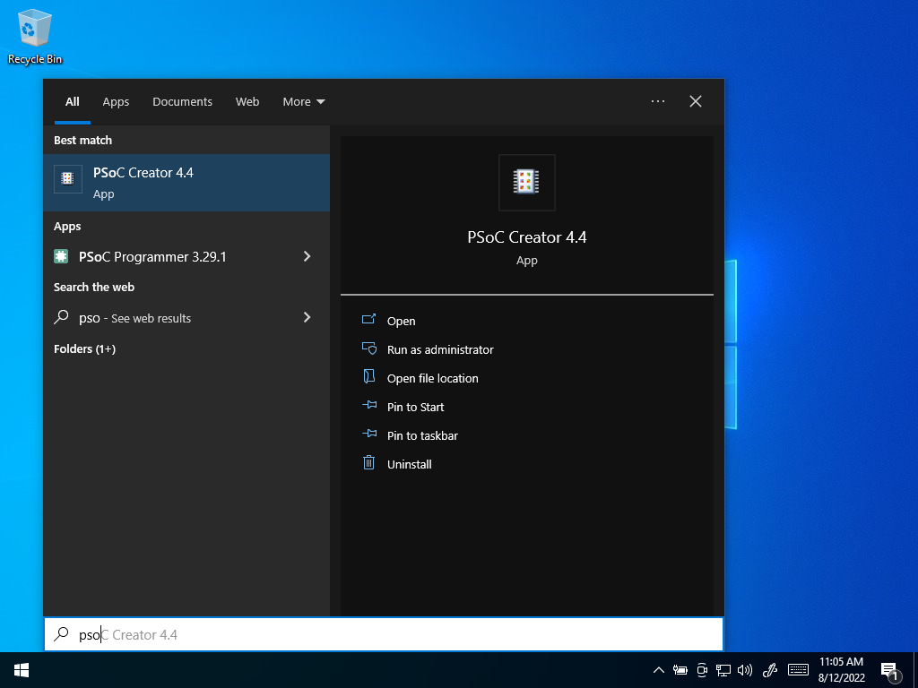Screen dimensions: 918x688
Task: Expand PSoC Programmer 3.29.1 details chevron
Action: [307, 256]
